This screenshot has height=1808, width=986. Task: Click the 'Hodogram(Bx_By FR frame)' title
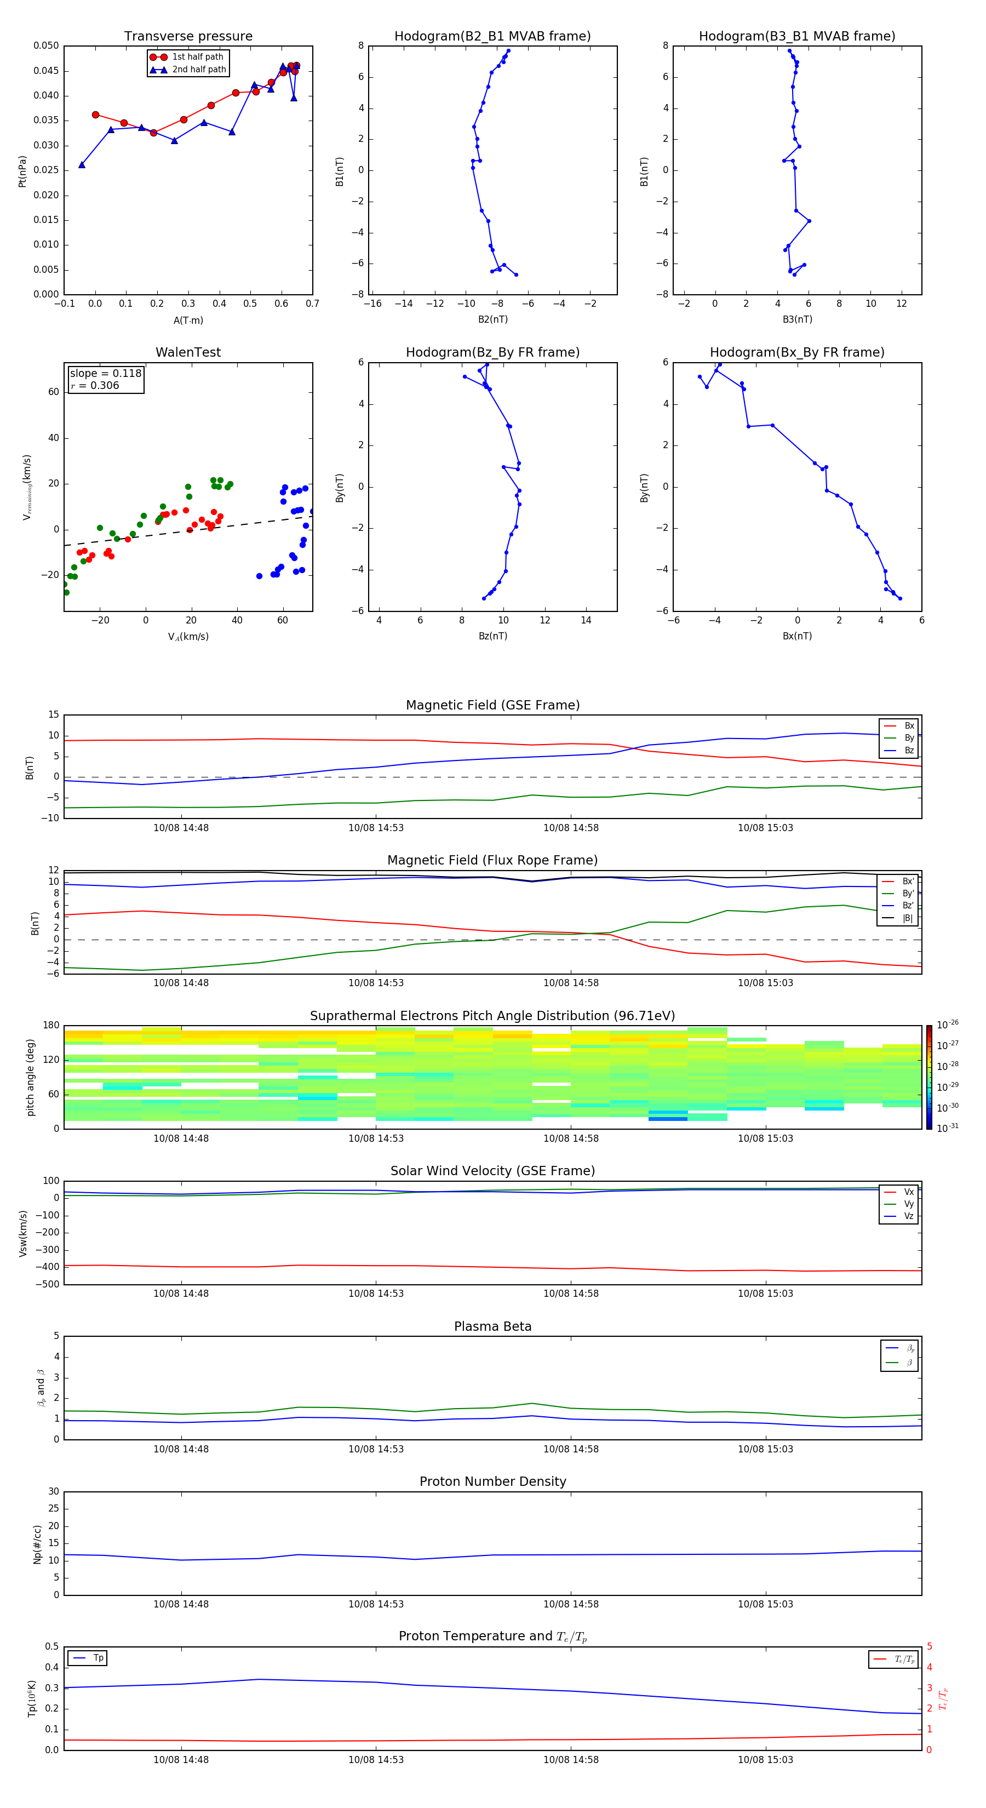797,352
